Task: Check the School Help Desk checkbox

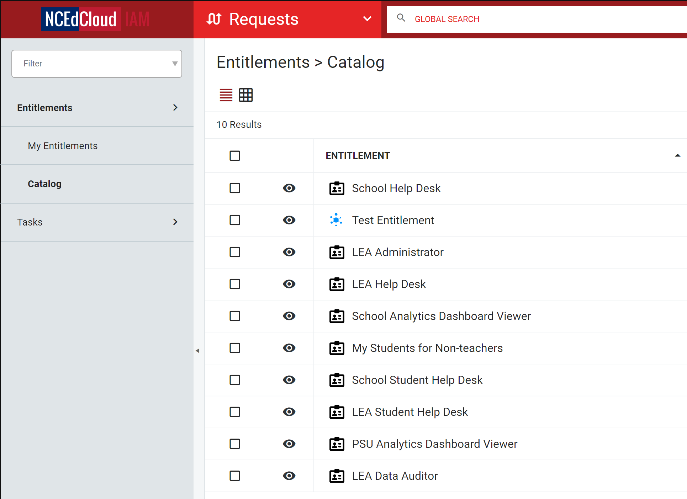Action: pos(235,188)
